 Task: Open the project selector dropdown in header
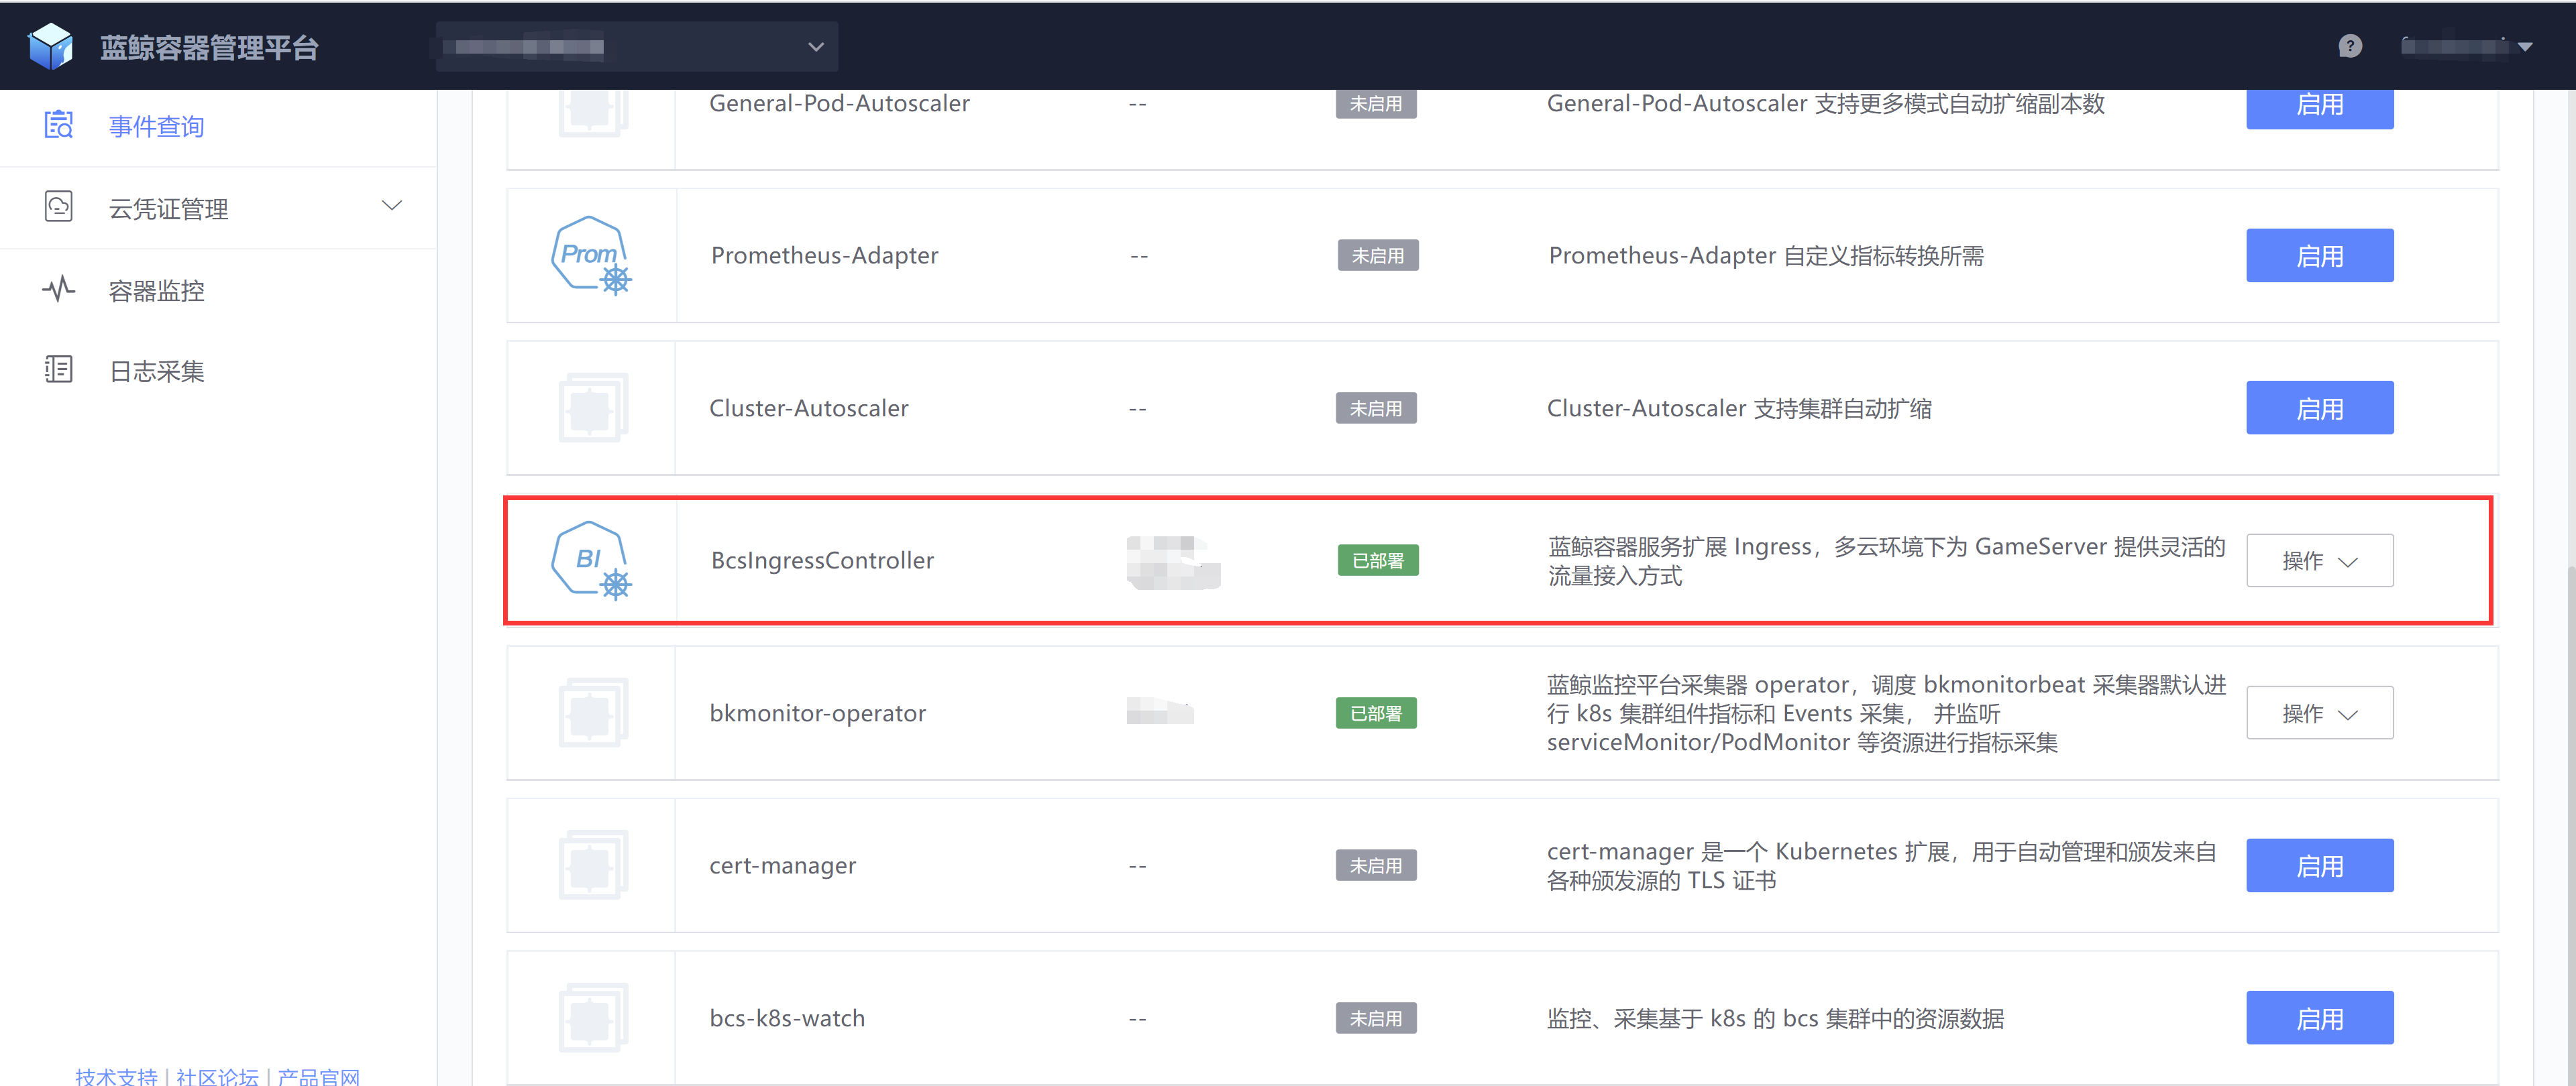tap(637, 47)
